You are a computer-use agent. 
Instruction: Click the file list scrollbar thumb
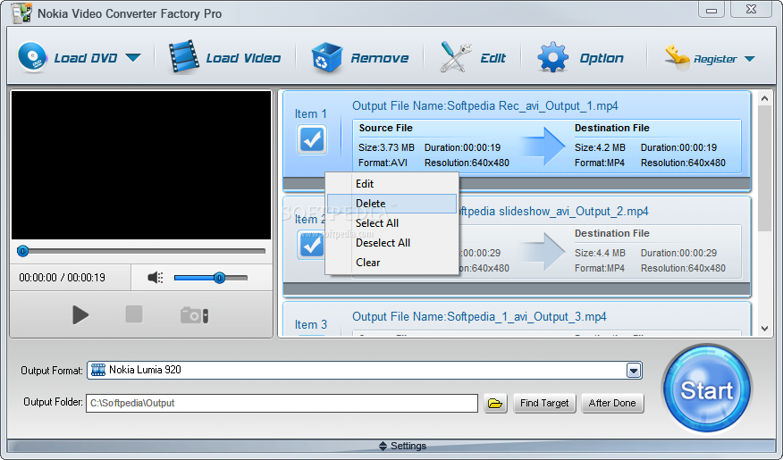764,169
